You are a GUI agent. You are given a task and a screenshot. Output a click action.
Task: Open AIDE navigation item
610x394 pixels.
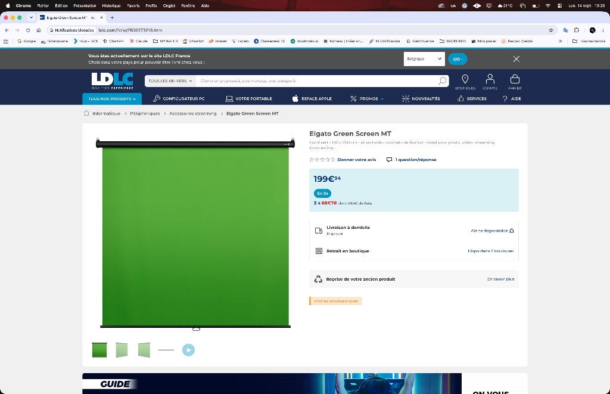point(512,98)
